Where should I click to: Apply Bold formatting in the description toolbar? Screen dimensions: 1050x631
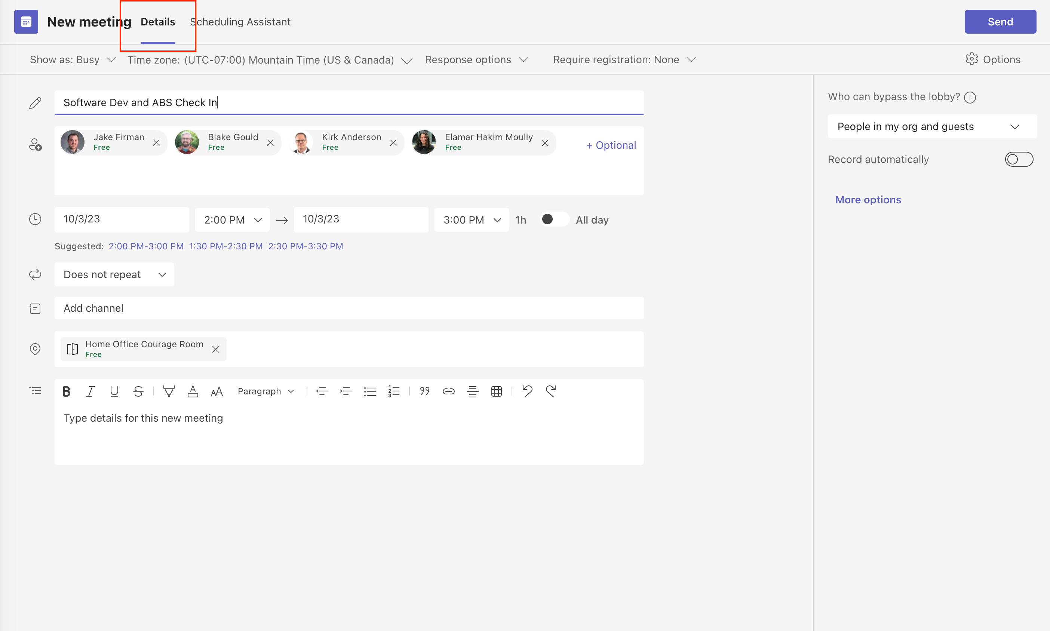pos(66,391)
